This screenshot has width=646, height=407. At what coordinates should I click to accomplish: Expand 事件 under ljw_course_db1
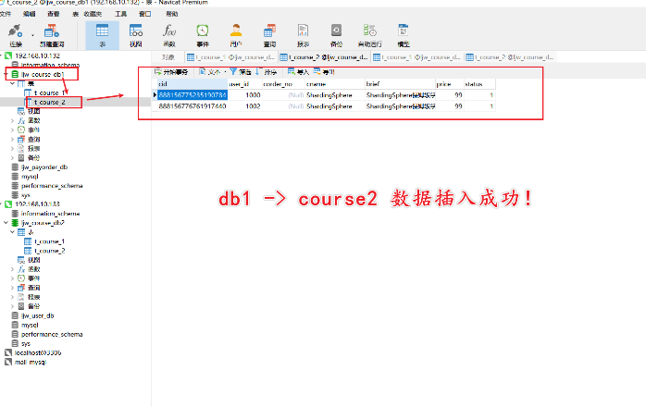[12, 129]
